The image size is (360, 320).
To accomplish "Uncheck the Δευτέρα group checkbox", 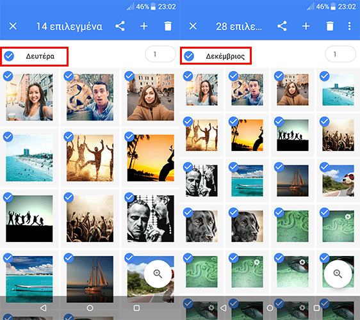I will pos(9,56).
